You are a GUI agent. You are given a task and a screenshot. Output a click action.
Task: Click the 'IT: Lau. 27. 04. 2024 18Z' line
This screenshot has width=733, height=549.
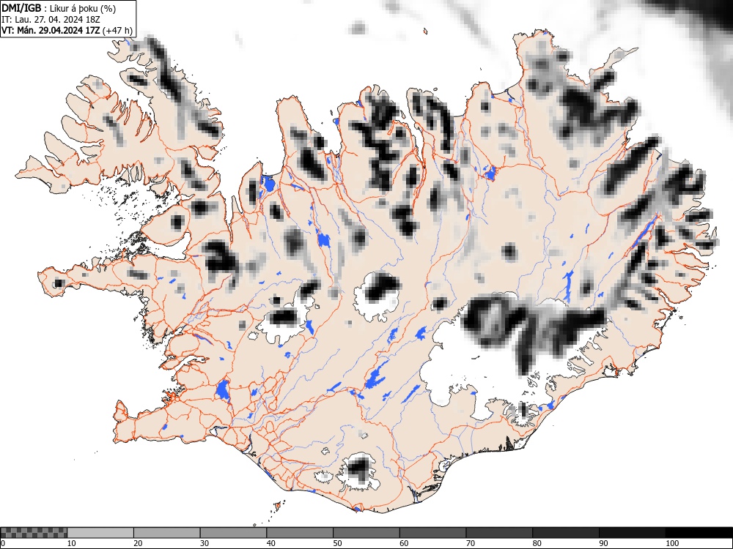(51, 20)
